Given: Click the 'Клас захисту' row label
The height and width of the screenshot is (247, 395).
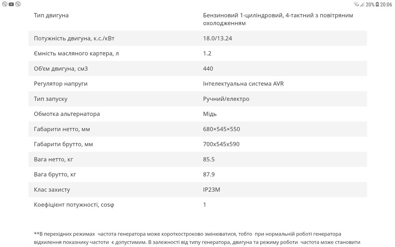Looking at the screenshot, I should (52, 190).
